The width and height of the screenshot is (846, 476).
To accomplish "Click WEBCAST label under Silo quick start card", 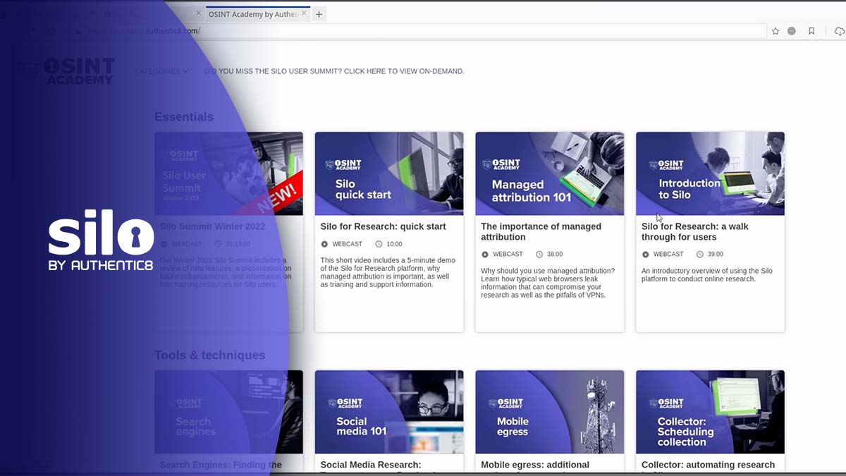I will [347, 244].
